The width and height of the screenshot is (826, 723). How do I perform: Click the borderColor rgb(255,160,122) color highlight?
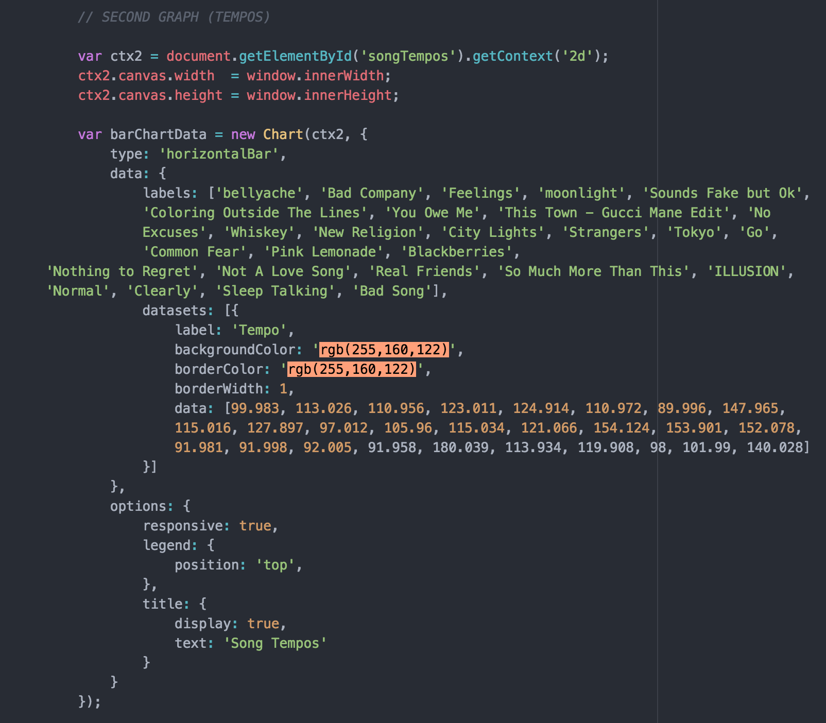coord(352,369)
